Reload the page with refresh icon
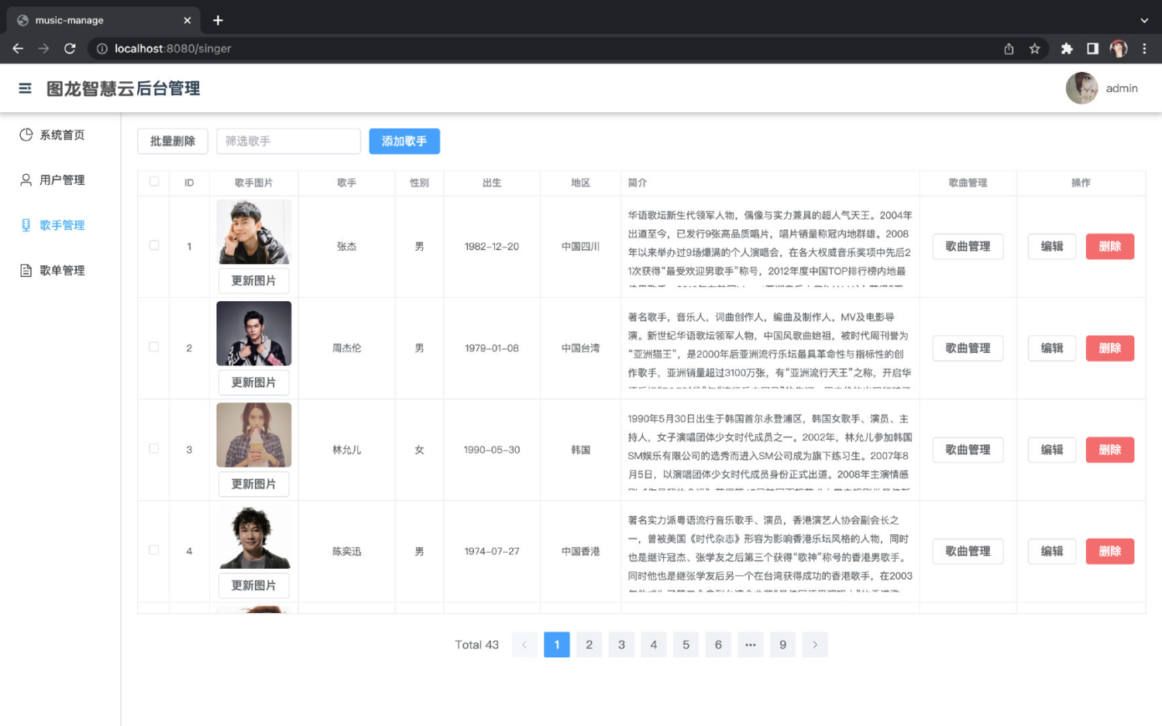 pyautogui.click(x=70, y=49)
